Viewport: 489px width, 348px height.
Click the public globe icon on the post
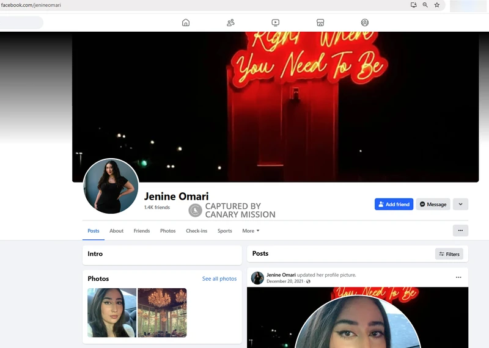[x=309, y=281]
